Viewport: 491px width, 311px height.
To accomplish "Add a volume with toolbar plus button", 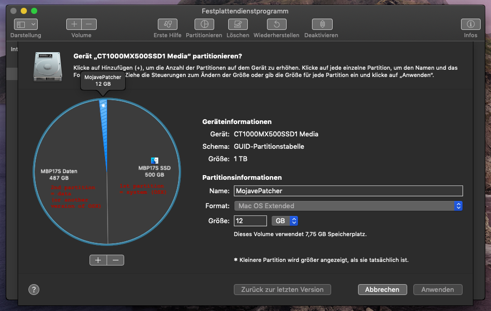I will coord(74,24).
